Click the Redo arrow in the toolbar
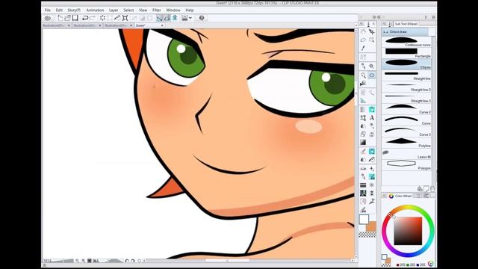 click(93, 18)
